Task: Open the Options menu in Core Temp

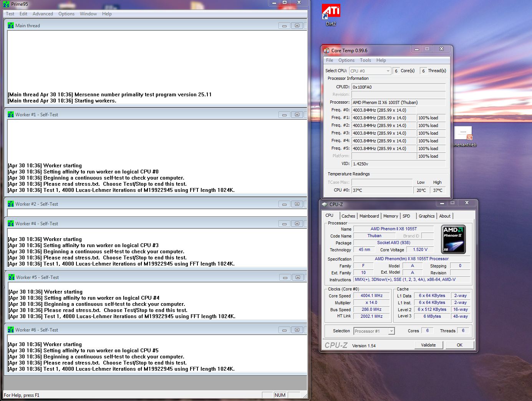Action: coord(346,60)
